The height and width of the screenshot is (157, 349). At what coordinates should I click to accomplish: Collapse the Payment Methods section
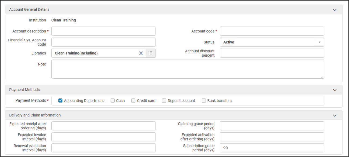coord(335,90)
